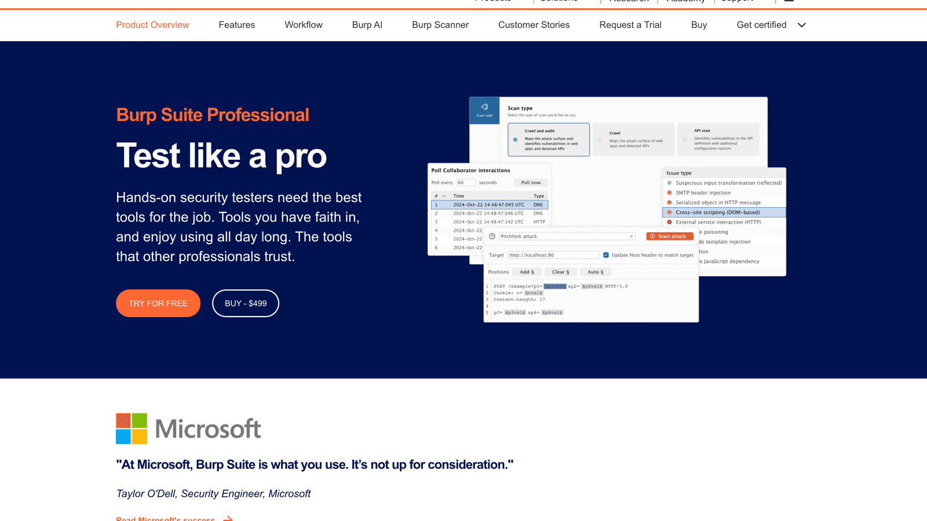Open the Pitchfork attack type dropdown
927x521 pixels.
tap(567, 236)
